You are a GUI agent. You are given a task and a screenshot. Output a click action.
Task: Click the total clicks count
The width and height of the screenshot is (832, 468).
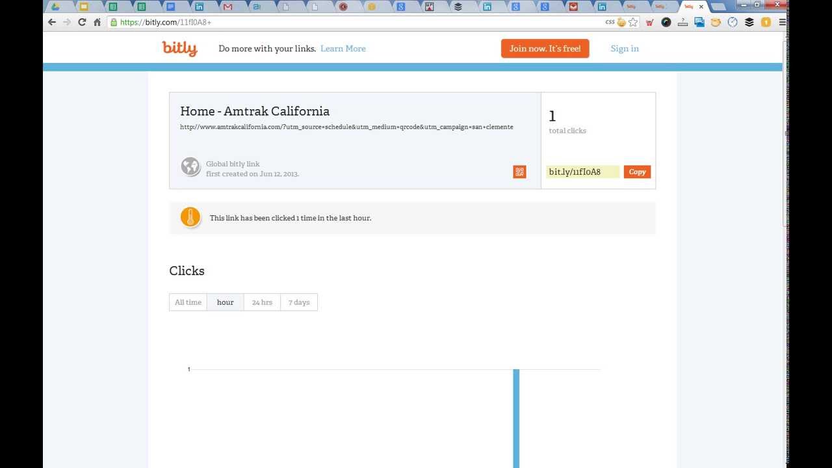pyautogui.click(x=552, y=116)
